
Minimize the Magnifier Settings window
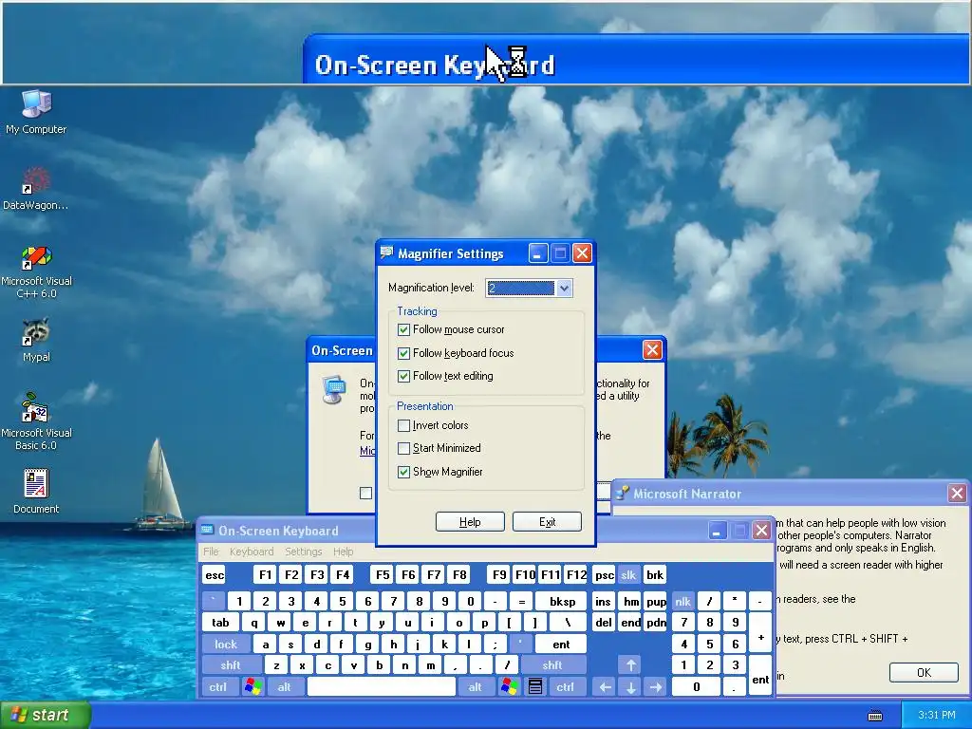537,252
